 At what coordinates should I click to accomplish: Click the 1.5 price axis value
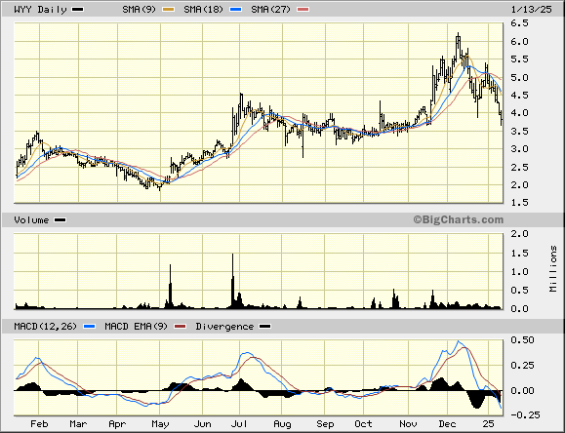tap(519, 203)
